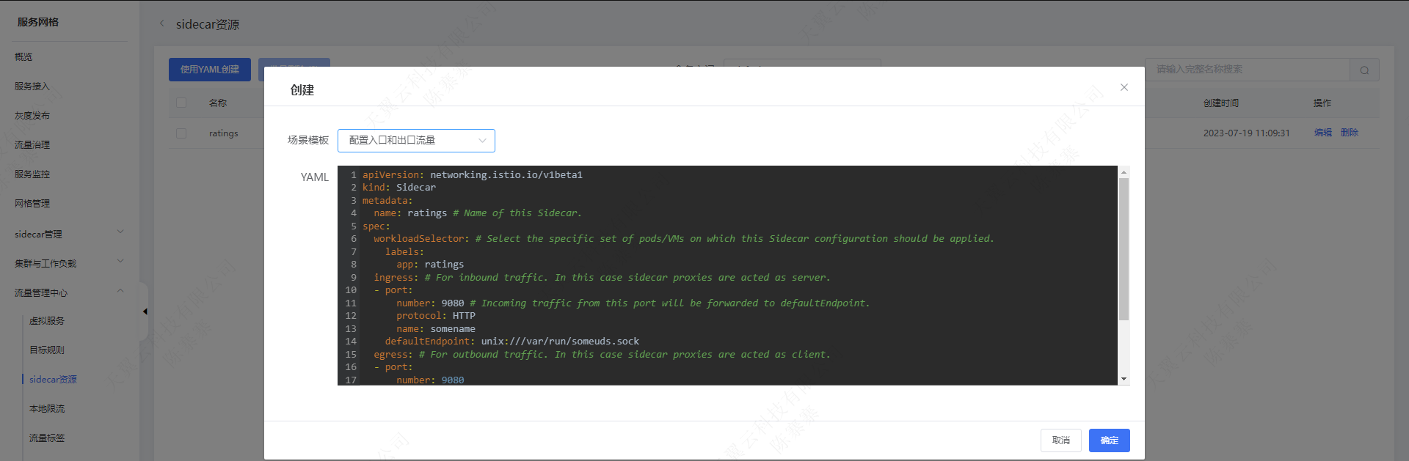Tick the select-all checkbox in the table header
The height and width of the screenshot is (461, 1409).
click(181, 103)
